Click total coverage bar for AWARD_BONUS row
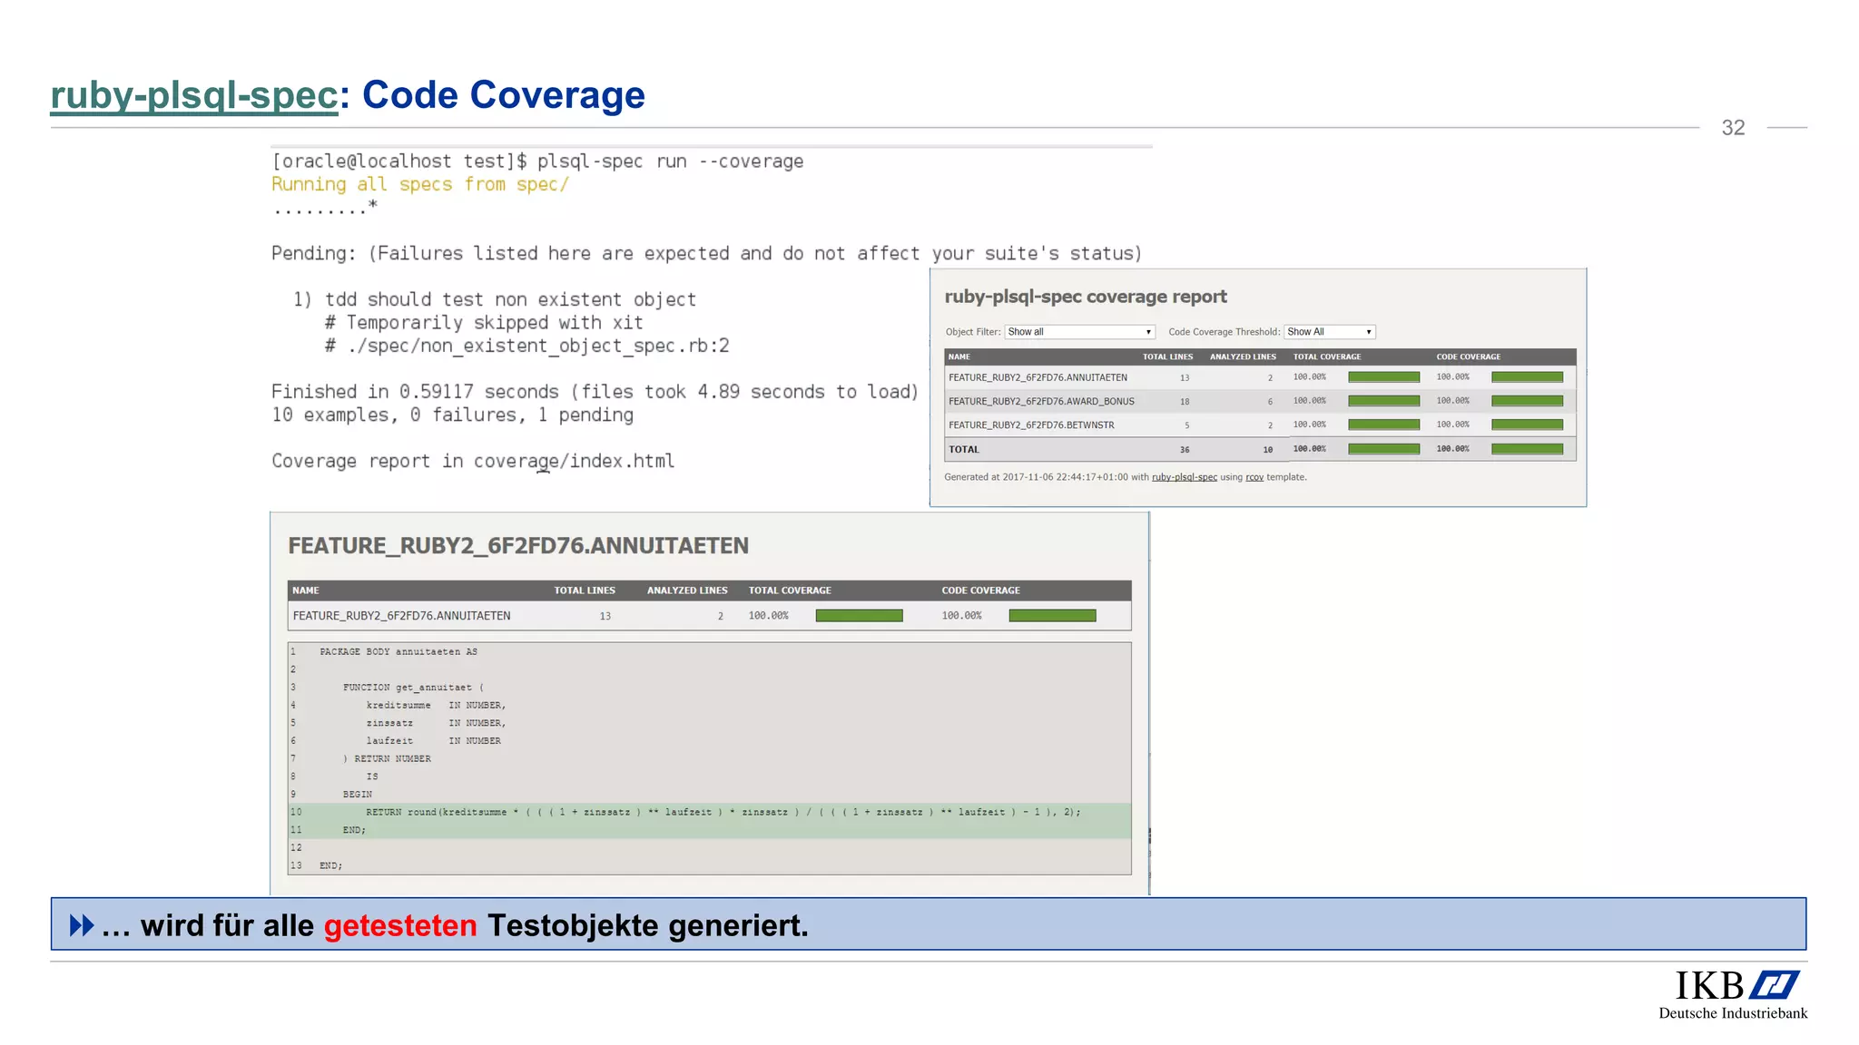This screenshot has width=1859, height=1045. click(1383, 401)
